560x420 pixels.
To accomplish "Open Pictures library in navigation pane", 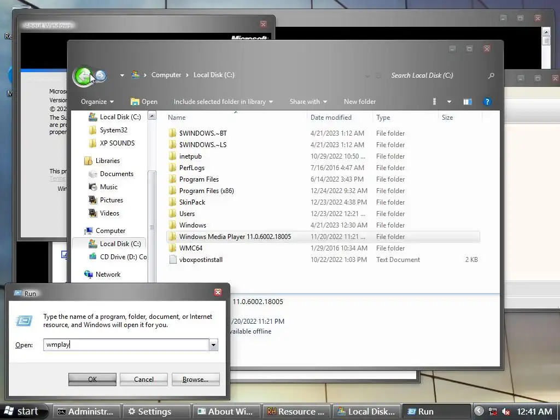I will 111,200.
